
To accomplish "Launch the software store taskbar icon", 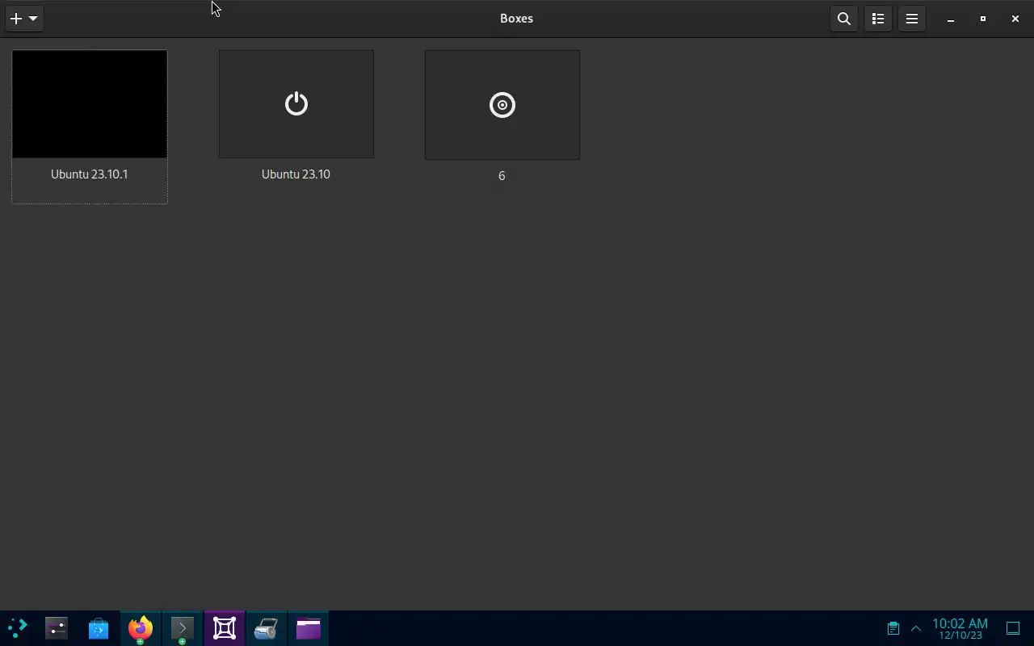I will pos(99,628).
